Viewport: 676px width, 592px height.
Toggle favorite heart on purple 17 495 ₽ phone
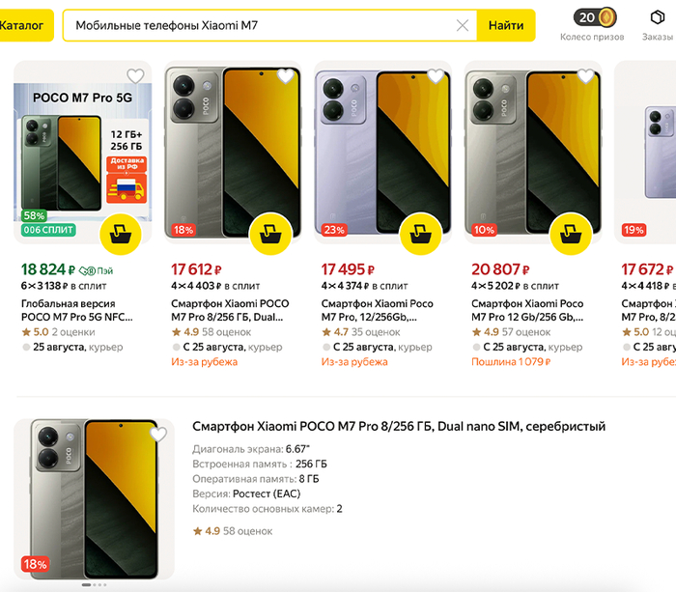pyautogui.click(x=436, y=76)
